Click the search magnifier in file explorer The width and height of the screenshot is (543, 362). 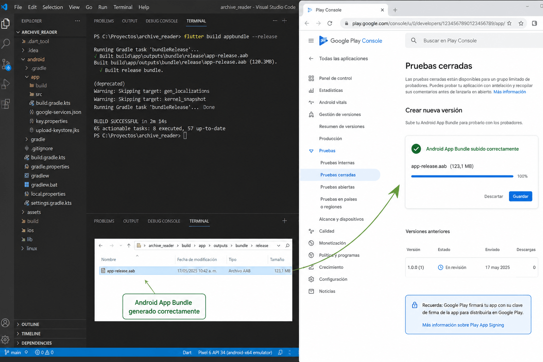pos(288,245)
